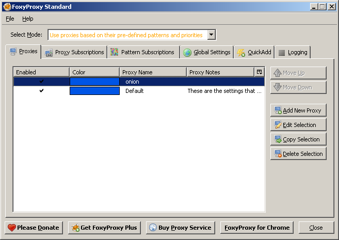The width and height of the screenshot is (339, 240).
Task: Sort by the Color column header
Action: [x=94, y=72]
